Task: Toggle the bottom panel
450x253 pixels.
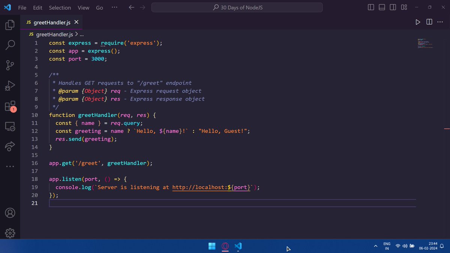Action: [382, 7]
